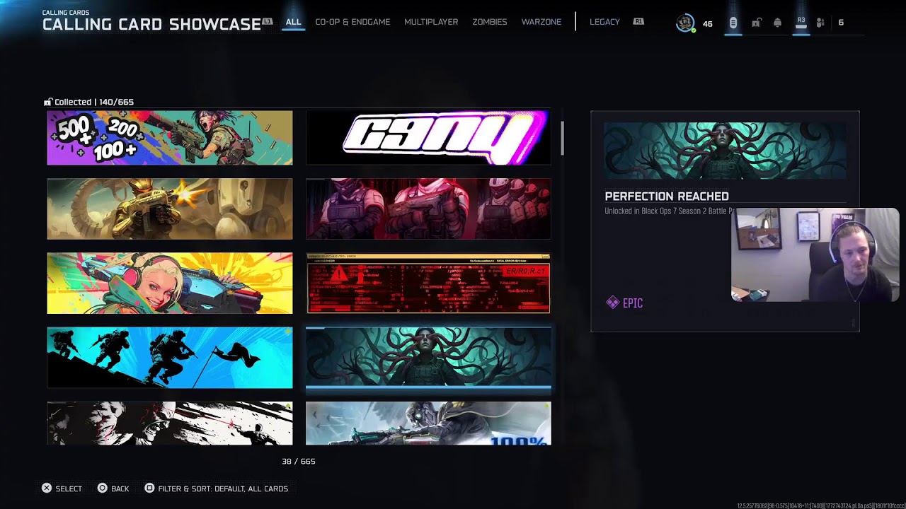Click the BACK prompt label

point(120,488)
